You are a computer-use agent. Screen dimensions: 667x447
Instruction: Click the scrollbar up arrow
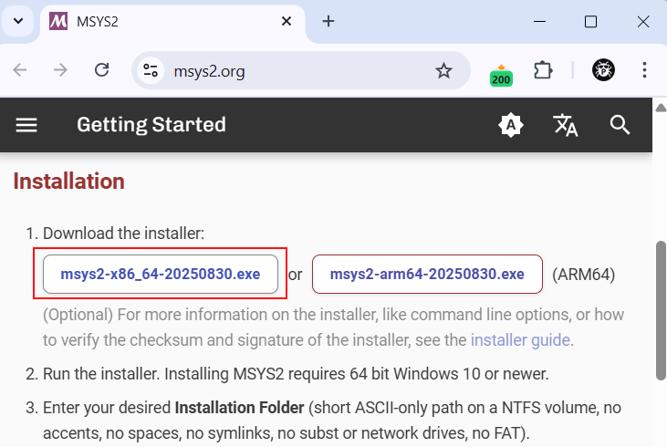[x=661, y=108]
